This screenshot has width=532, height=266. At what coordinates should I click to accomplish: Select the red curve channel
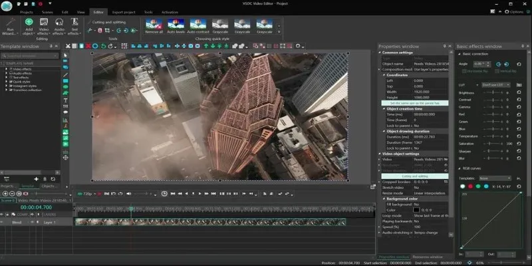tap(470, 186)
